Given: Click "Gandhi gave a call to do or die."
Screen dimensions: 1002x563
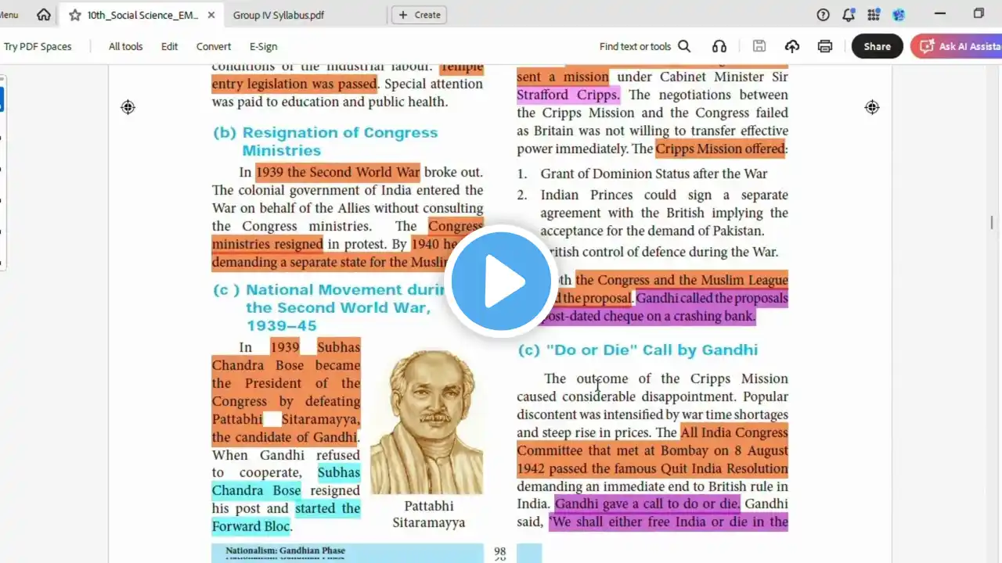Looking at the screenshot, I should (647, 504).
